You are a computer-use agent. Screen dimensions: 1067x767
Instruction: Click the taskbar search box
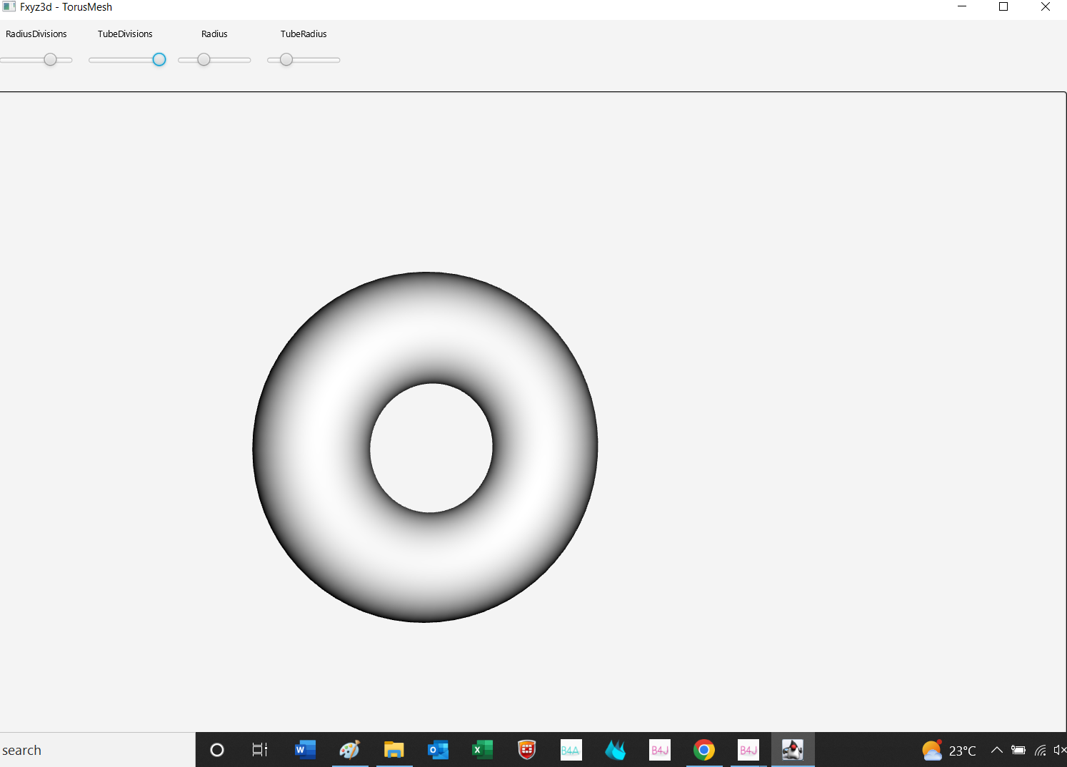click(x=98, y=750)
